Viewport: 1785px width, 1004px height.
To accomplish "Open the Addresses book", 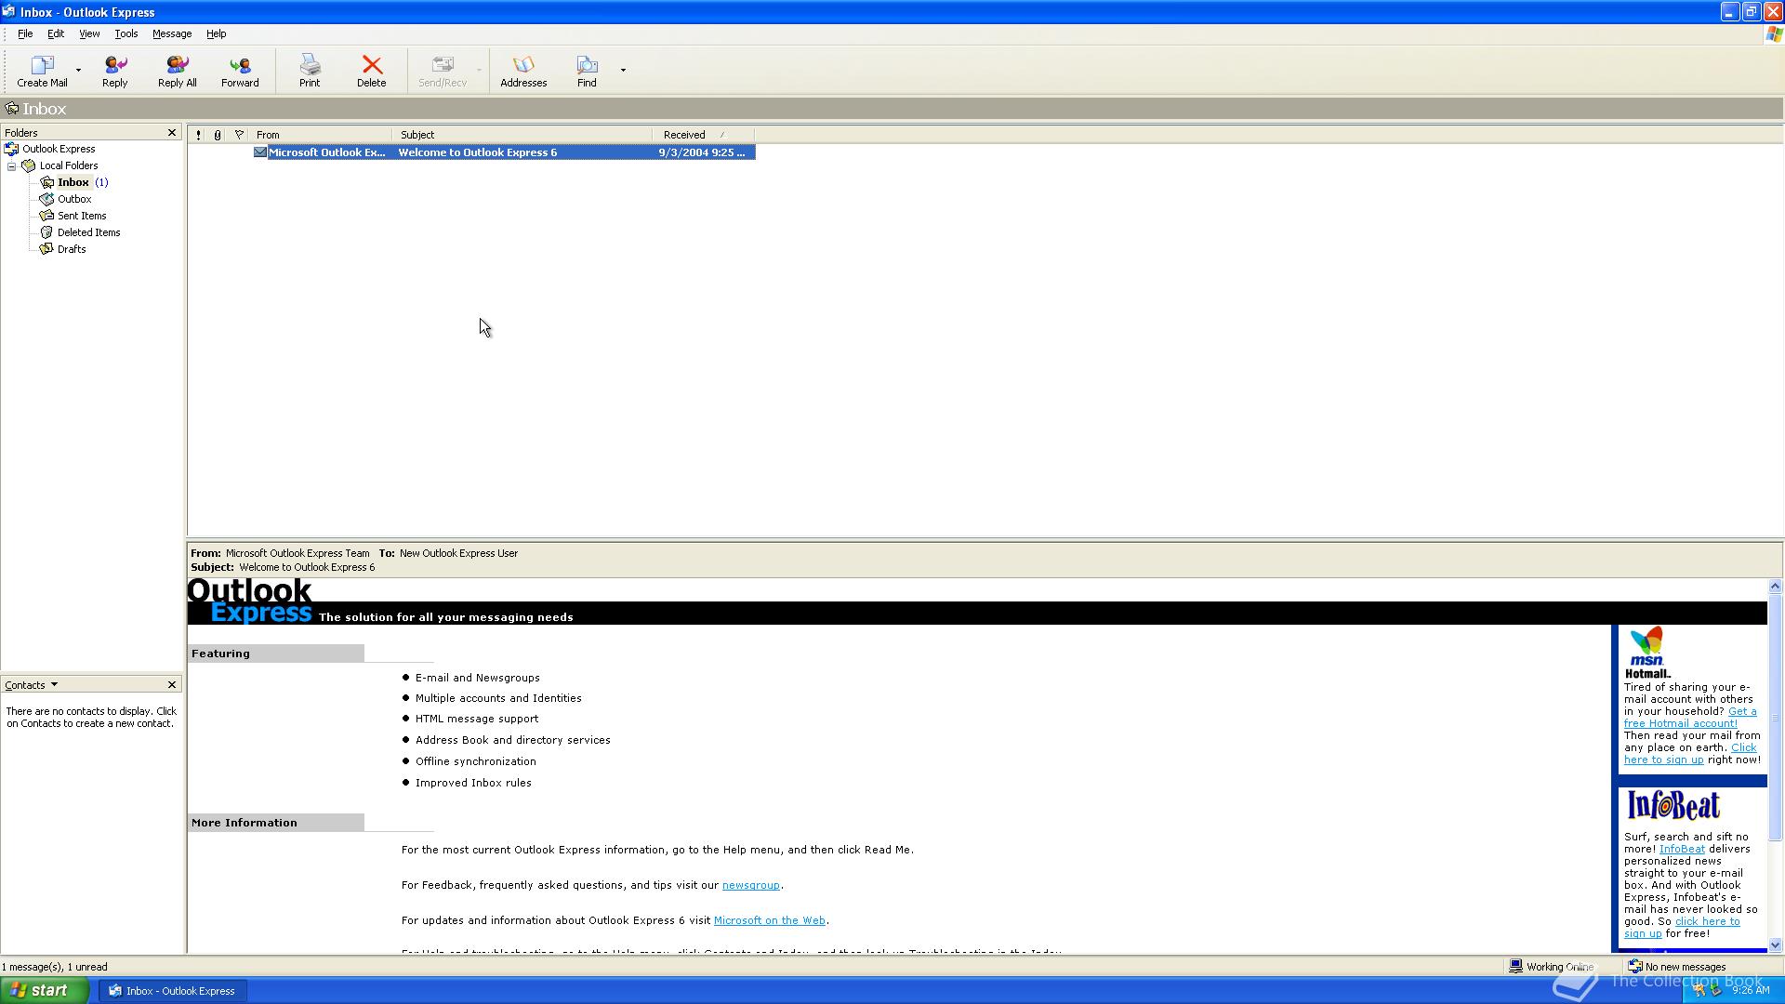I will click(523, 71).
